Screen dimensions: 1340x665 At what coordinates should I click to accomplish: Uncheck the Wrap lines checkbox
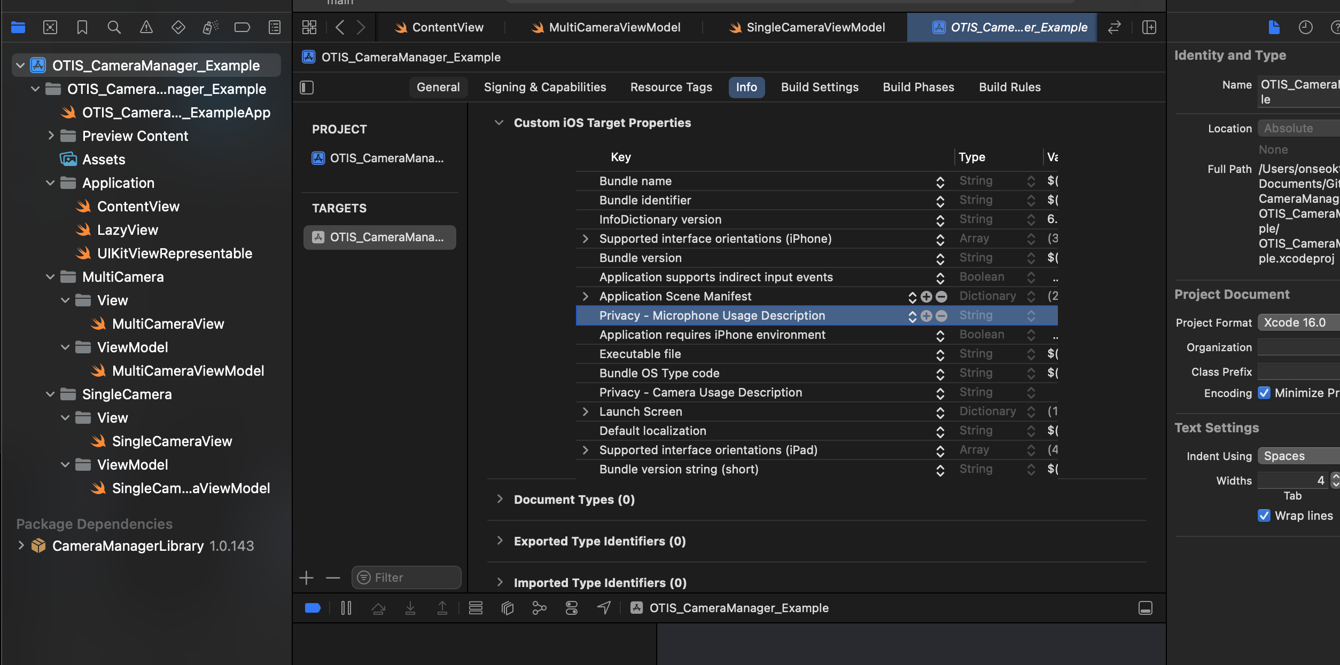tap(1264, 516)
